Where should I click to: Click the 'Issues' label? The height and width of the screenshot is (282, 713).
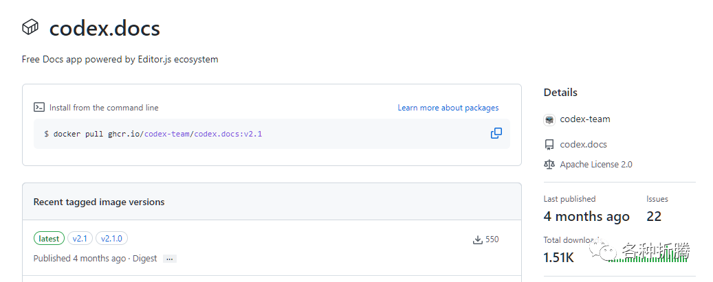coord(657,199)
